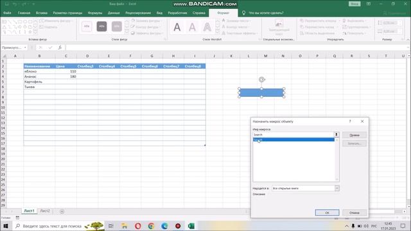This screenshot has height=231, width=411.
Task: Switch to the Вставка tab
Action: (x=42, y=13)
